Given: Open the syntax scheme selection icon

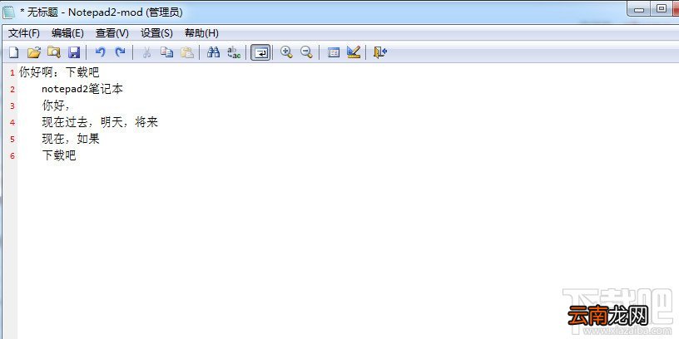Looking at the screenshot, I should (334, 52).
